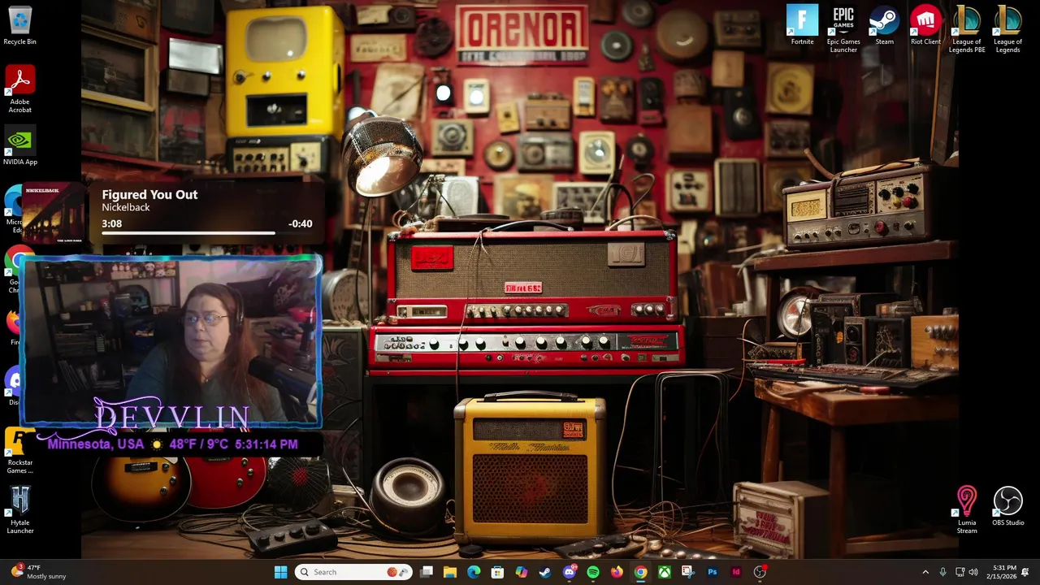Open the weather widget showing 47°F
Screen dimensions: 1040x585
[39, 572]
